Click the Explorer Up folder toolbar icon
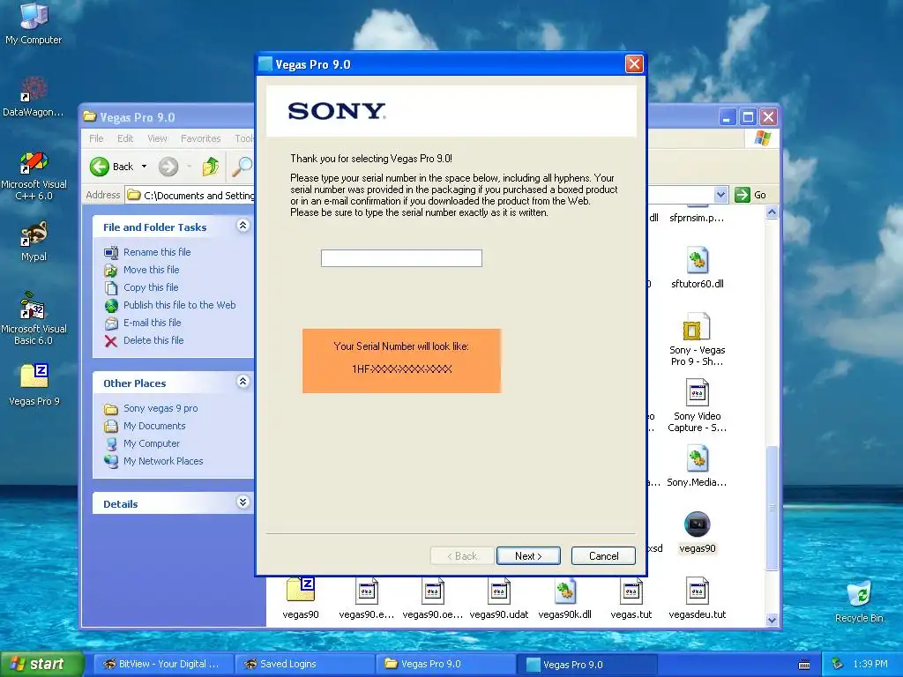 point(210,167)
